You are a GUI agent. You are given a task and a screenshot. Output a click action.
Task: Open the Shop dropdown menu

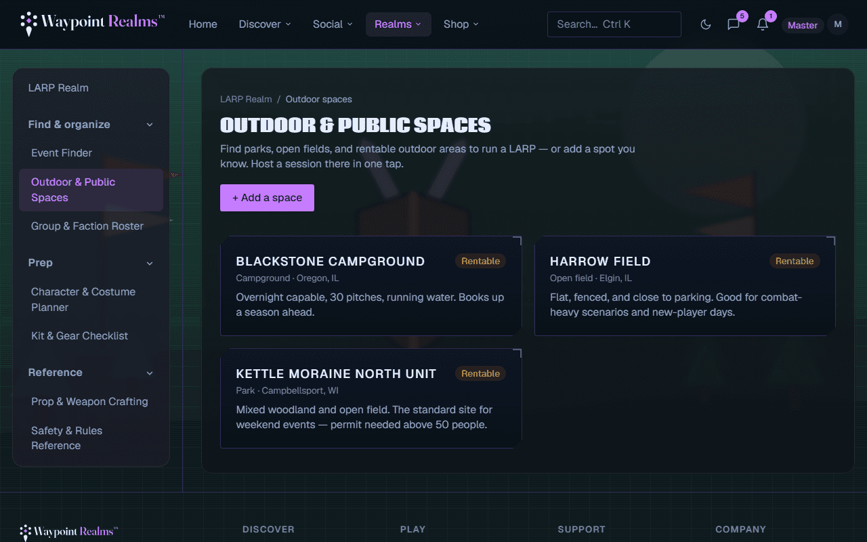(x=461, y=24)
